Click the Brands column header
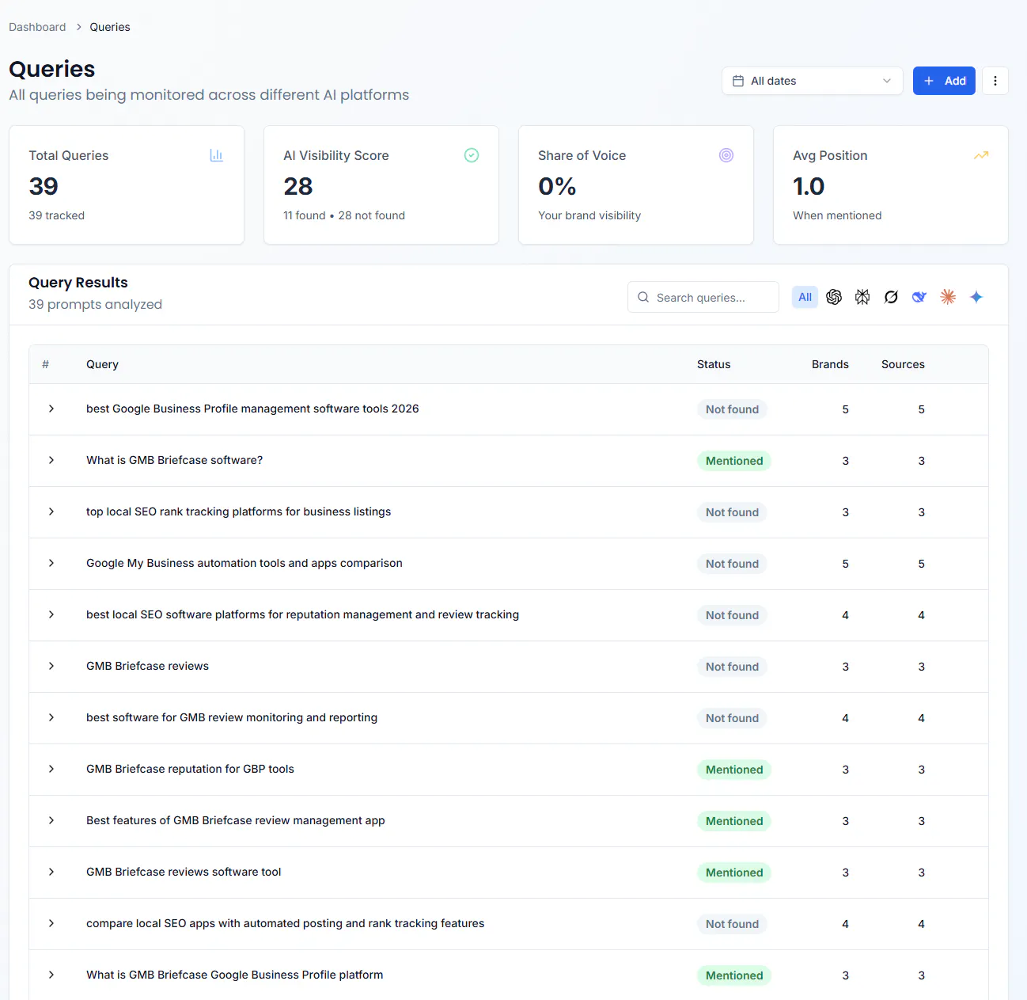 click(x=830, y=364)
